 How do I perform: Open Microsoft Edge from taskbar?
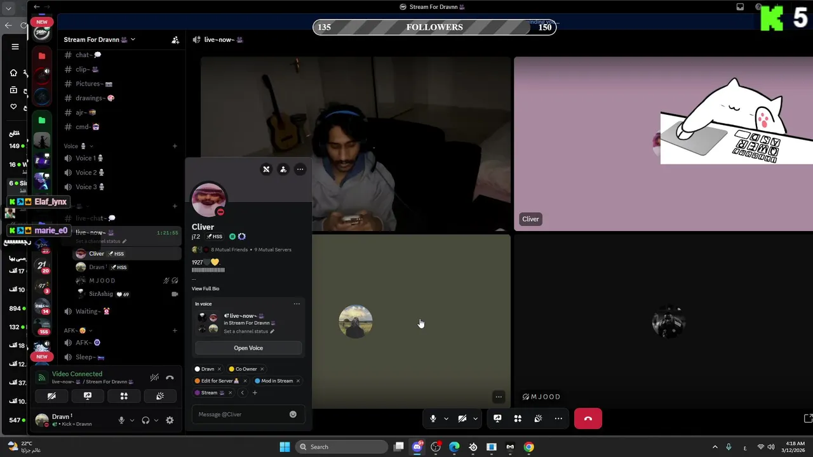tap(454, 447)
